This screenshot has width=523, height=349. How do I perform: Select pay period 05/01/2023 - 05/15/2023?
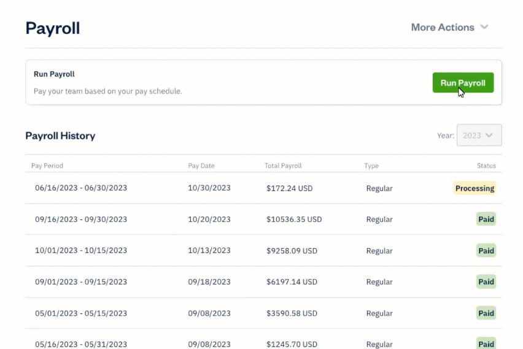coord(81,313)
